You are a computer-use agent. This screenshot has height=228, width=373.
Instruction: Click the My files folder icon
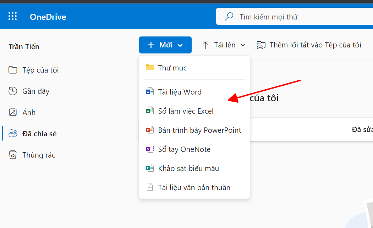13,70
